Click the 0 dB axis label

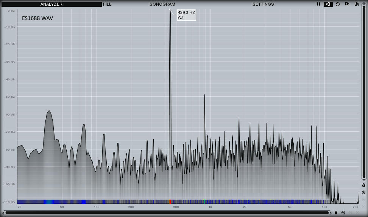(11, 11)
